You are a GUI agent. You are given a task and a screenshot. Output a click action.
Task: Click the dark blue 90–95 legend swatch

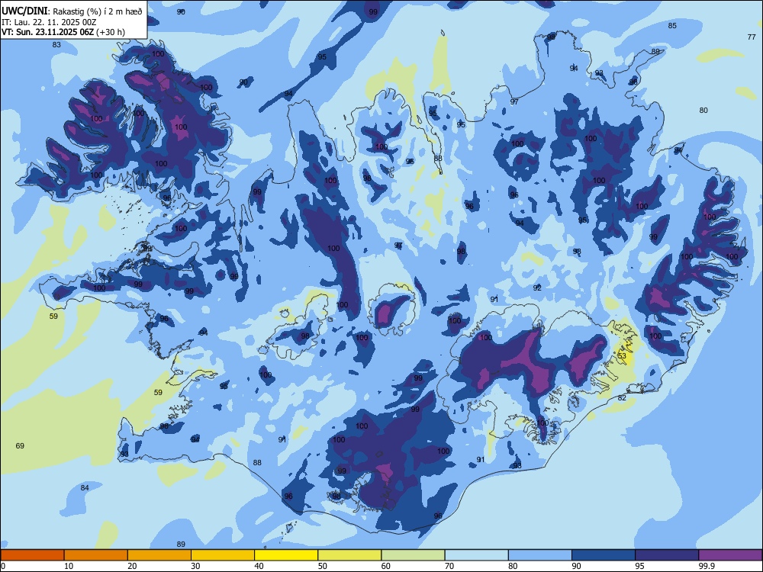click(x=604, y=555)
